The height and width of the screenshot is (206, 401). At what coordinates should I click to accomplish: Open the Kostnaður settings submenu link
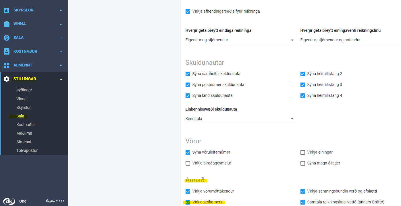click(x=26, y=125)
